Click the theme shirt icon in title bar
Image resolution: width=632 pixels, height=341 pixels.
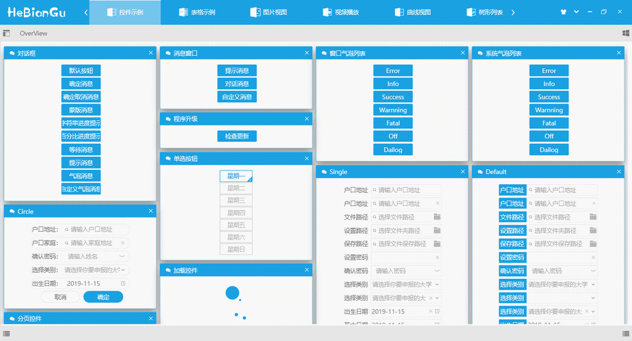[x=564, y=12]
